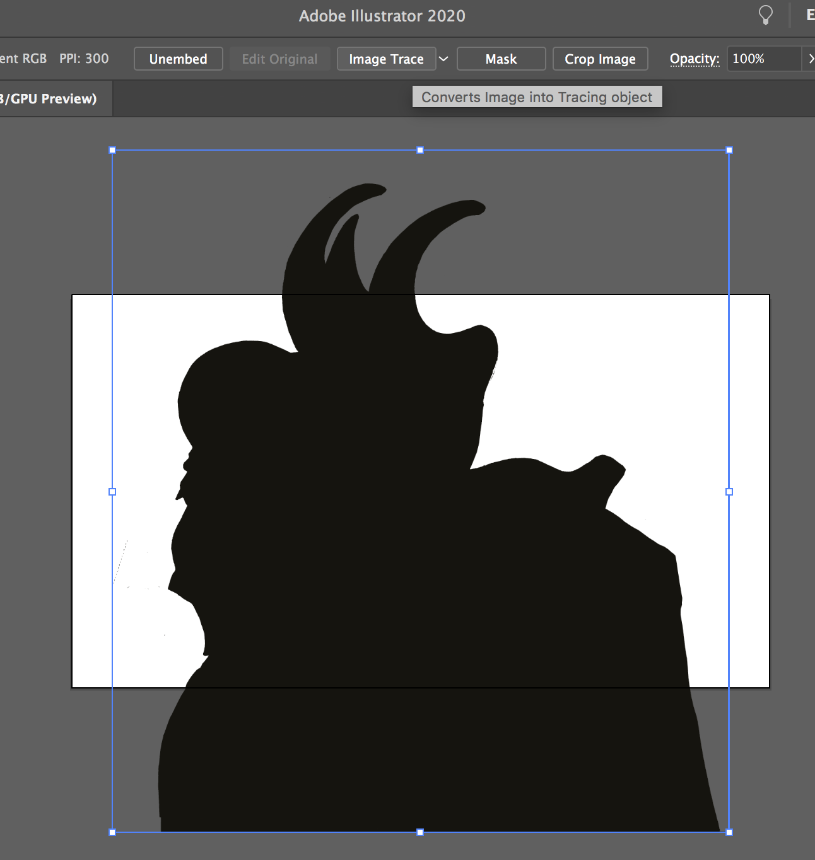Click the Image Trace button

point(386,59)
